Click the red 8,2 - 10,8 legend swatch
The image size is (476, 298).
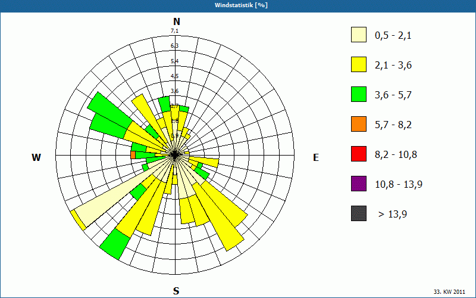point(359,154)
